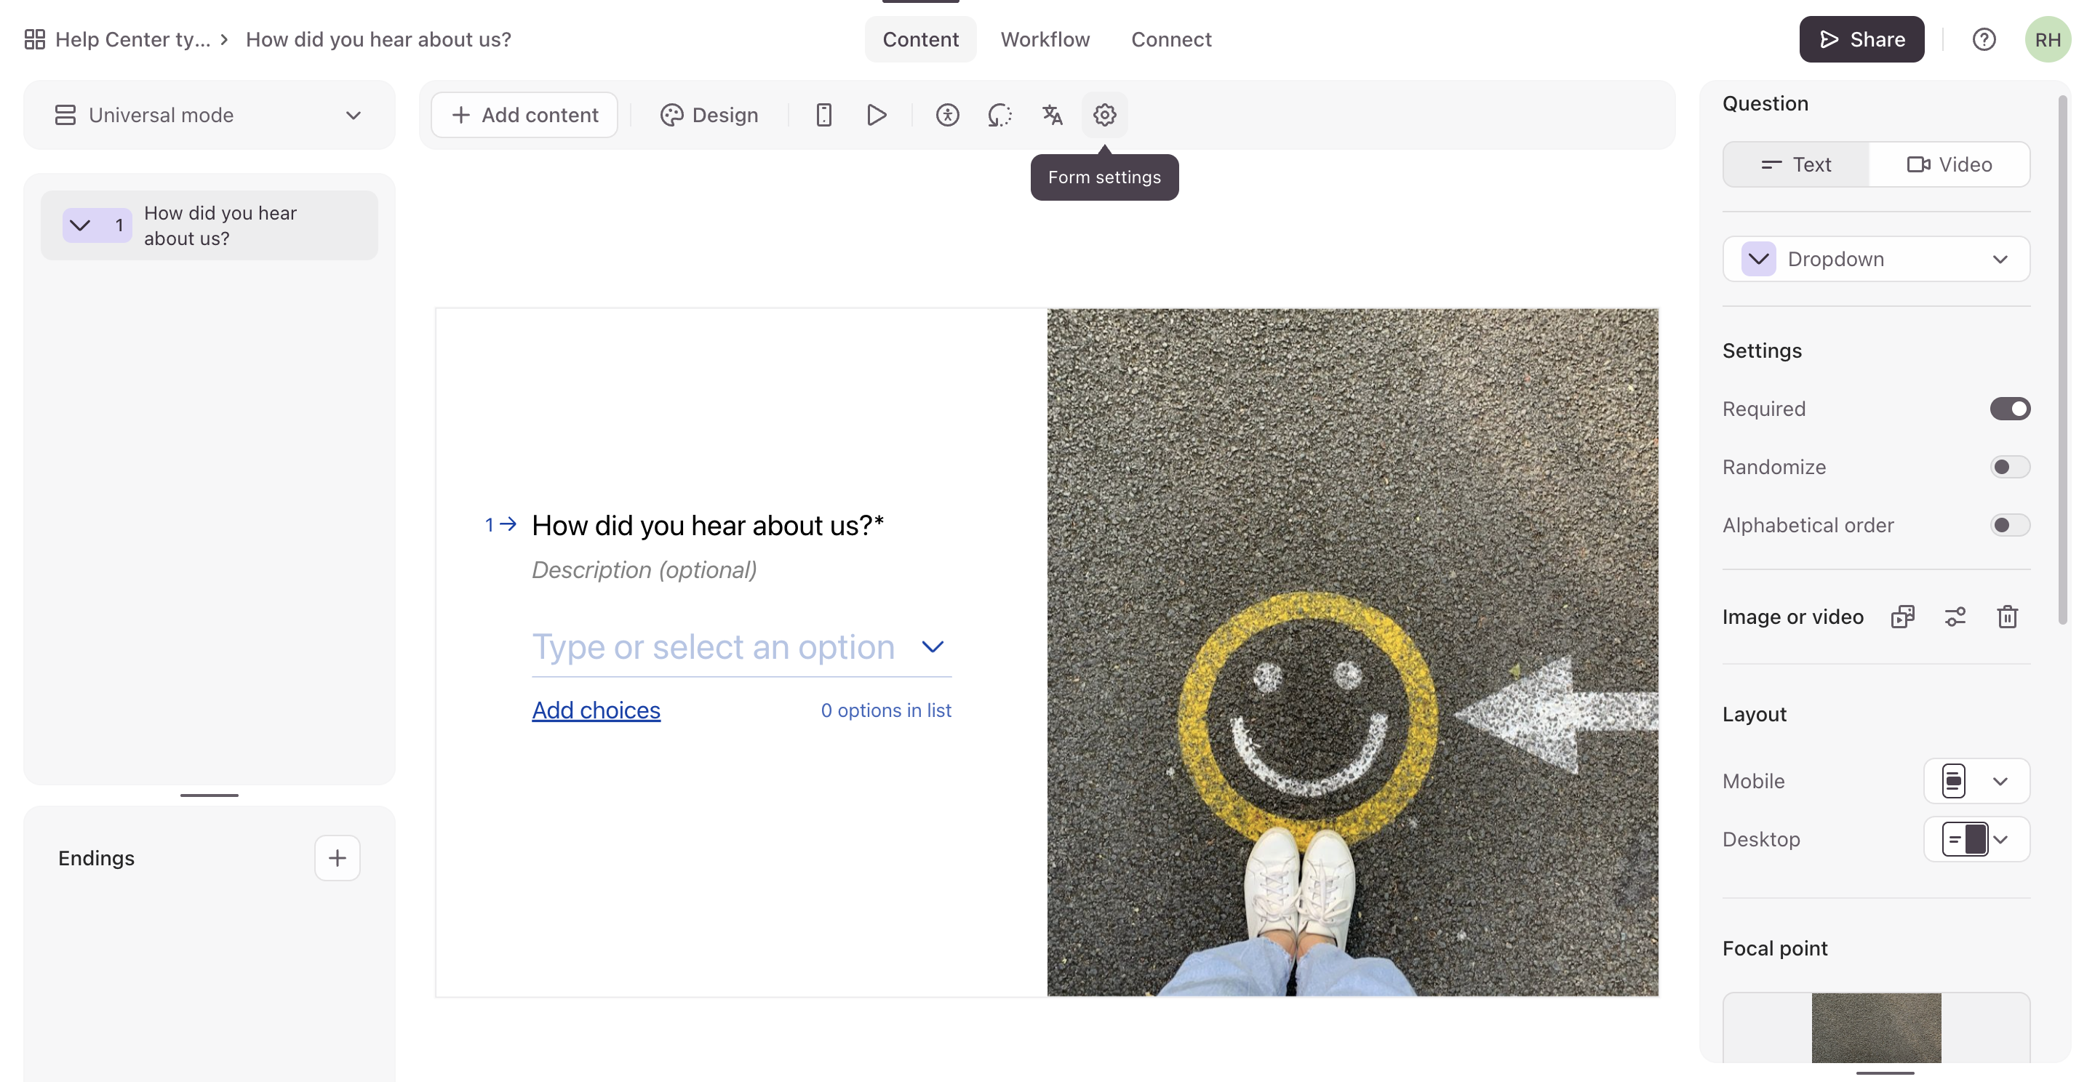Viewport: 2095px width, 1082px height.
Task: Click the smiley face image
Action: [1352, 652]
